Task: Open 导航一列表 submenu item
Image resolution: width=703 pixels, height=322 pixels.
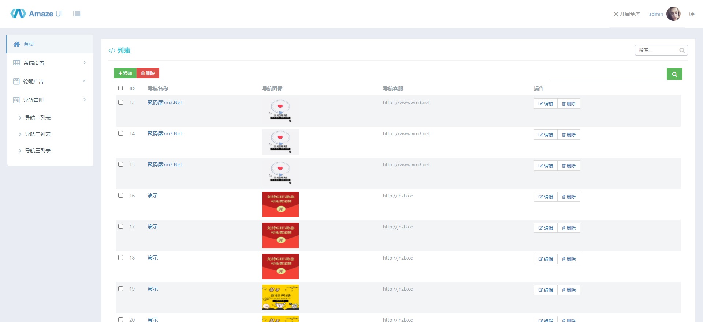Action: click(38, 118)
